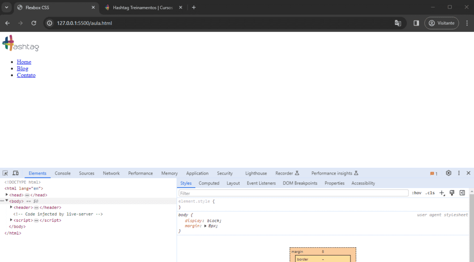The image size is (474, 262).
Task: Click the Home link
Action: tap(24, 62)
